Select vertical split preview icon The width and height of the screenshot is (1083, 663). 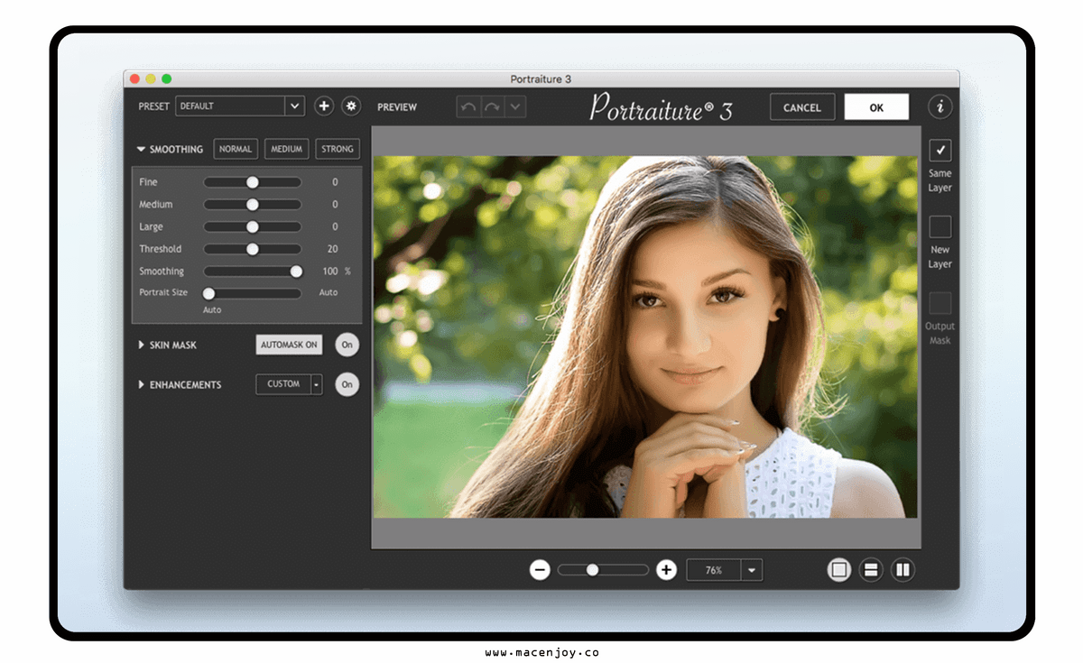pos(902,570)
